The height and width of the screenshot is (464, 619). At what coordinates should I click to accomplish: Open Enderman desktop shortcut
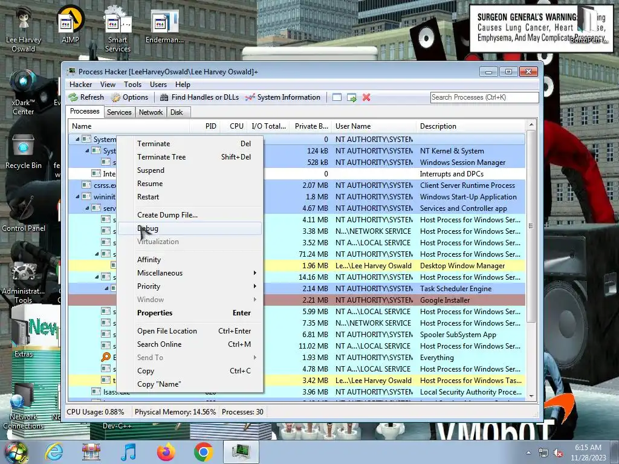(x=164, y=25)
